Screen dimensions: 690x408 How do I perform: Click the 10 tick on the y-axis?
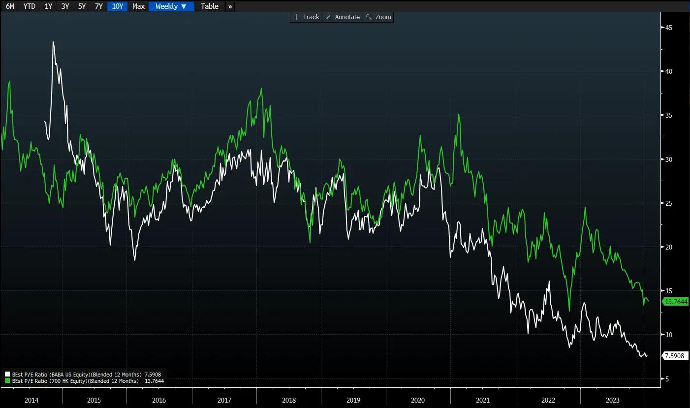click(669, 335)
